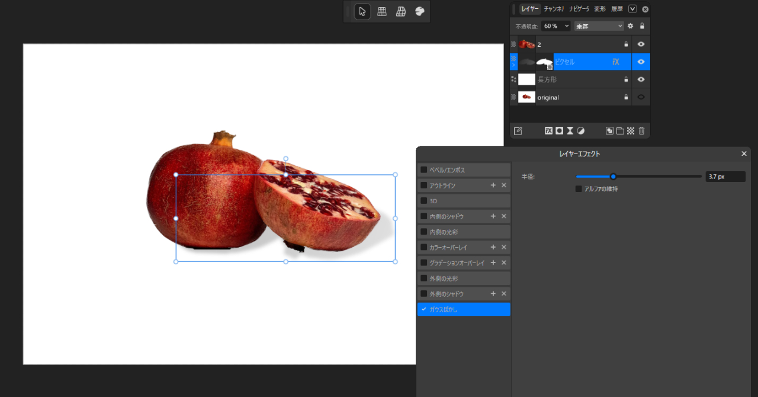Add a mask layer using the mask icon

[560, 131]
